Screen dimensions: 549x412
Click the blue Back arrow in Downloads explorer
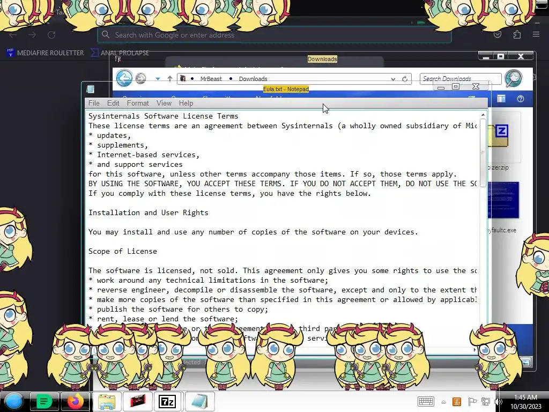[124, 78]
